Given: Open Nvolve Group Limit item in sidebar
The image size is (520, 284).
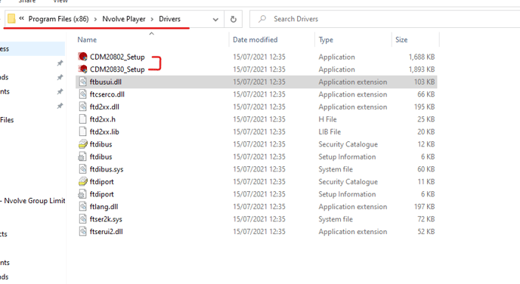Looking at the screenshot, I should click(x=32, y=201).
